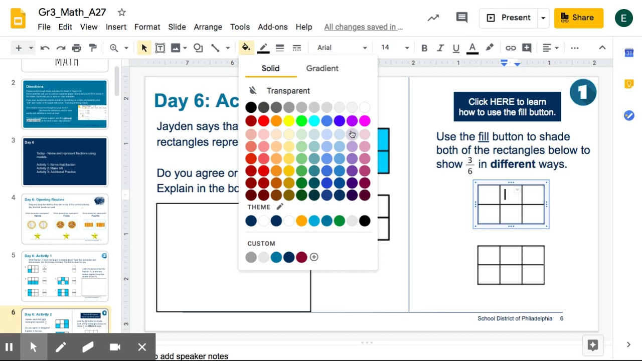Select the highlighter color icon

490,48
